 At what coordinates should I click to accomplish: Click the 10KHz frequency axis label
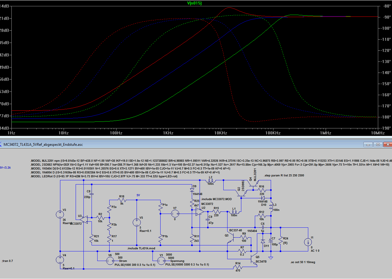[x=221, y=133]
